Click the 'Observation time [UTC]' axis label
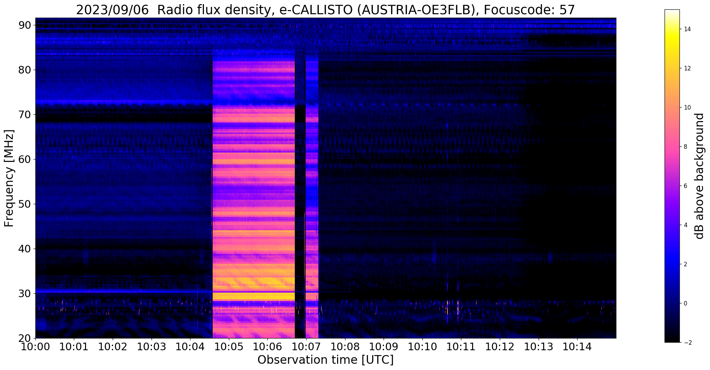The image size is (710, 370). pyautogui.click(x=325, y=360)
